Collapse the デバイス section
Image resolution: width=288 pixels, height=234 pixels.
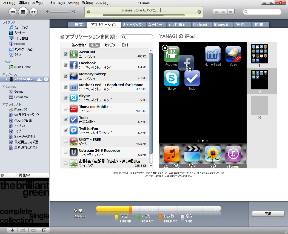tap(4, 74)
